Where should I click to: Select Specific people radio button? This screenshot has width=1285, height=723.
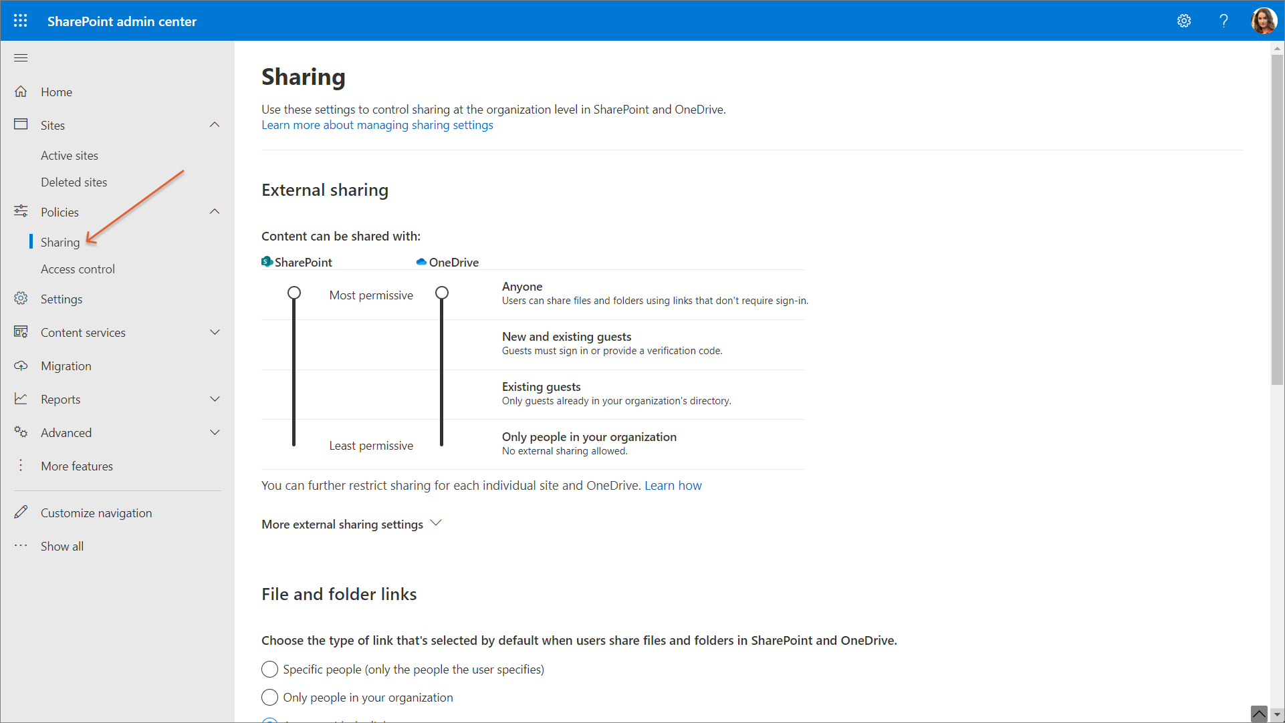[x=269, y=669]
